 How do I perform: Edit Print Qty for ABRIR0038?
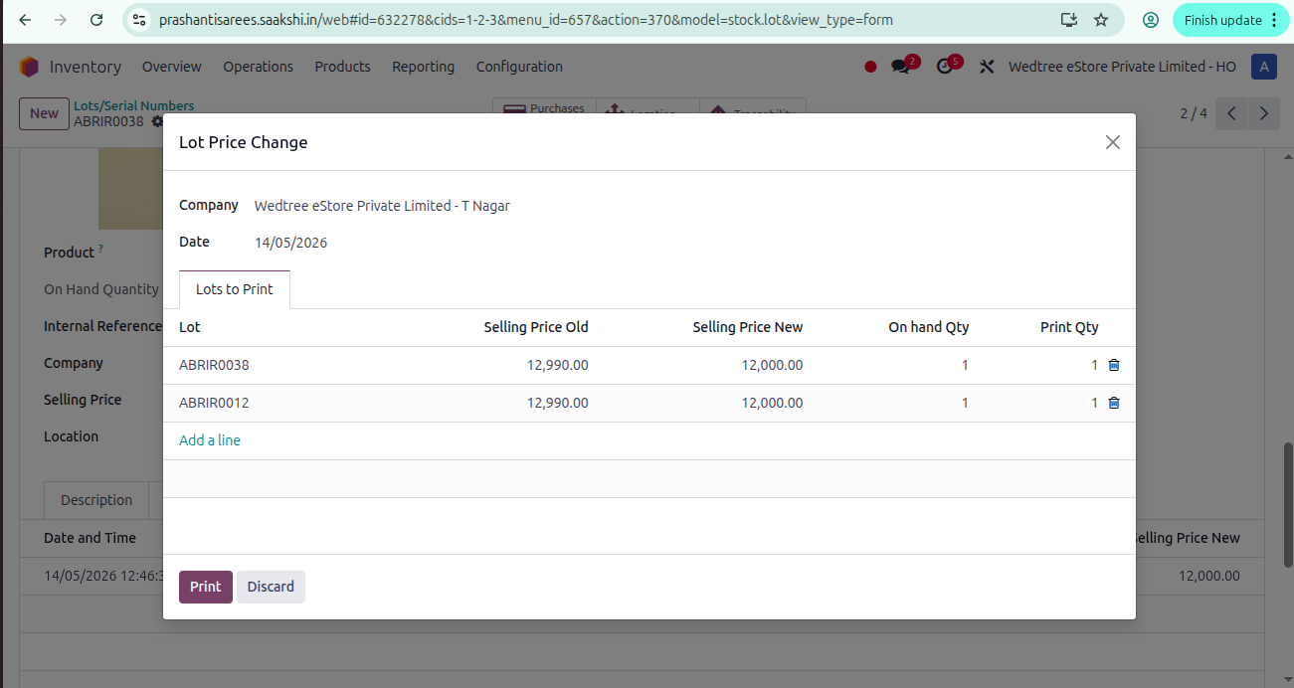click(x=1094, y=365)
